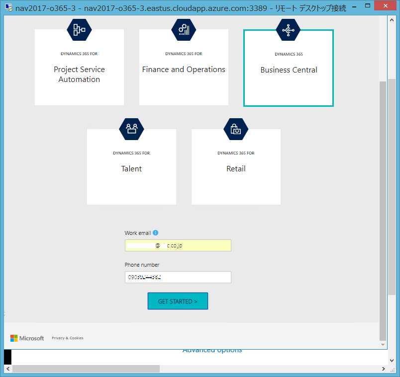The width and height of the screenshot is (400, 377).
Task: Click the inner page scroll down arrow
Action: tap(383, 345)
